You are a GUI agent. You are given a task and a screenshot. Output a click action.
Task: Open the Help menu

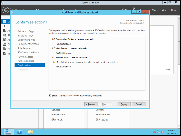pyautogui.click(x=173, y=10)
